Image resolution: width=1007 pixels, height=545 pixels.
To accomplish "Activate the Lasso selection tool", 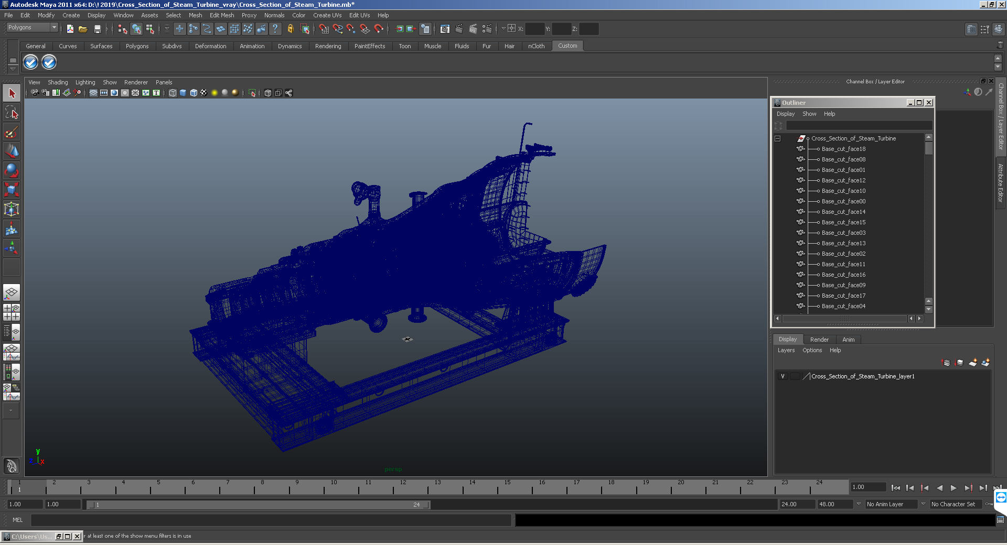I will (12, 112).
